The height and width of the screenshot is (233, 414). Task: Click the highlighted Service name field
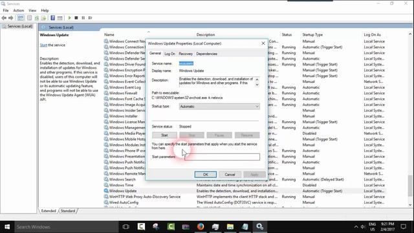click(186, 63)
